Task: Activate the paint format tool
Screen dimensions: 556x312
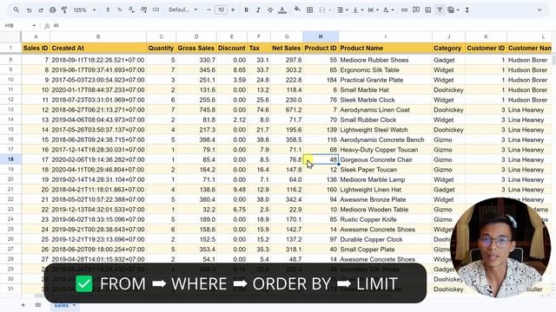Action: 64,10
